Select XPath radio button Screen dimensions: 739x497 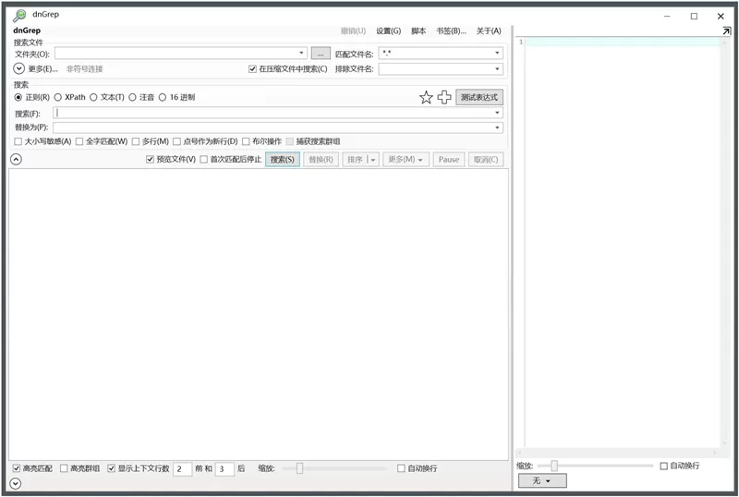[x=57, y=97]
